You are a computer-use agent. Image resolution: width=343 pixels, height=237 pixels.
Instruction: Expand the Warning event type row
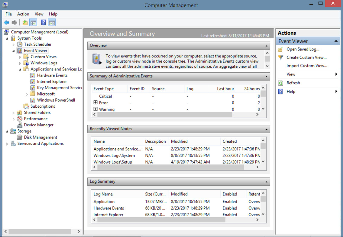pyautogui.click(x=95, y=109)
